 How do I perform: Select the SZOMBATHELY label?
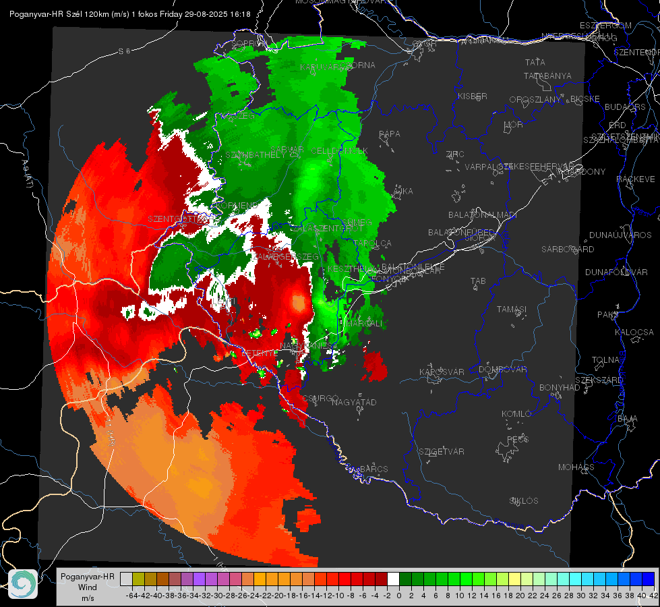click(x=256, y=155)
